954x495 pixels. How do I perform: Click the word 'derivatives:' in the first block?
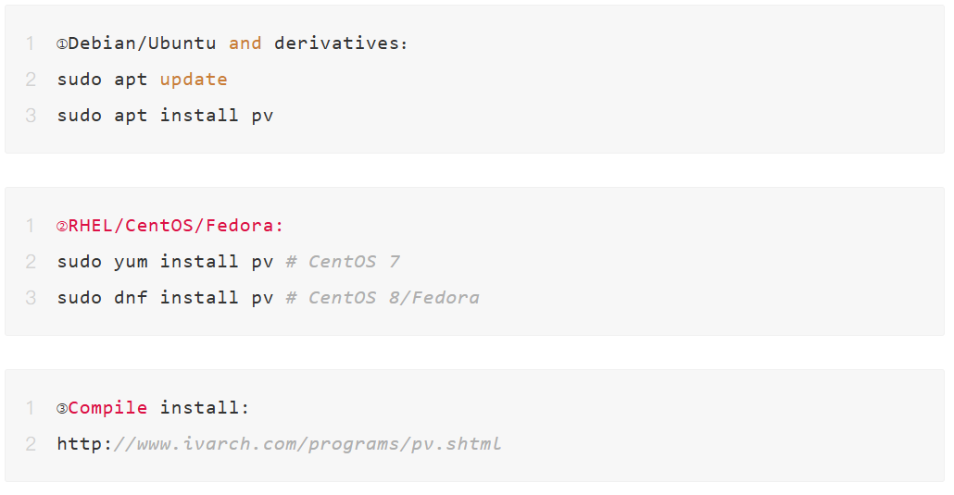point(341,43)
